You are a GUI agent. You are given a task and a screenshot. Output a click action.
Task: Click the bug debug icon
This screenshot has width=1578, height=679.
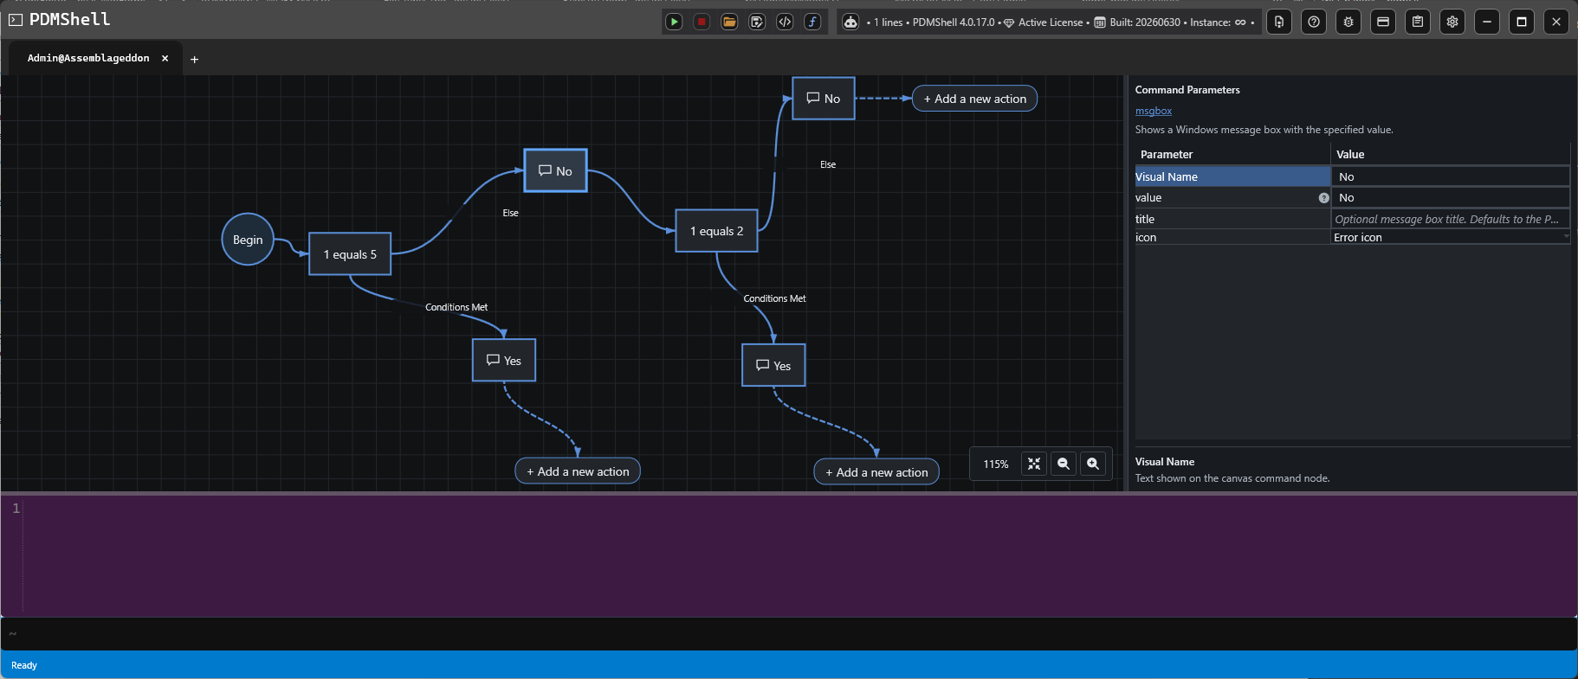(x=1348, y=22)
